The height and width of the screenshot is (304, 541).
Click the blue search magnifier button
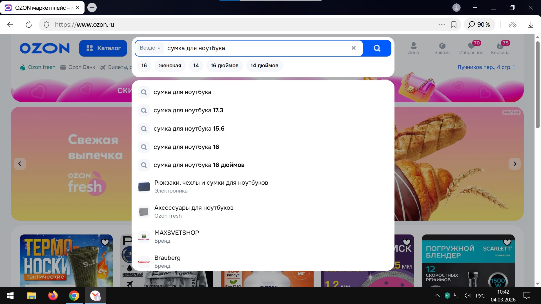point(377,48)
